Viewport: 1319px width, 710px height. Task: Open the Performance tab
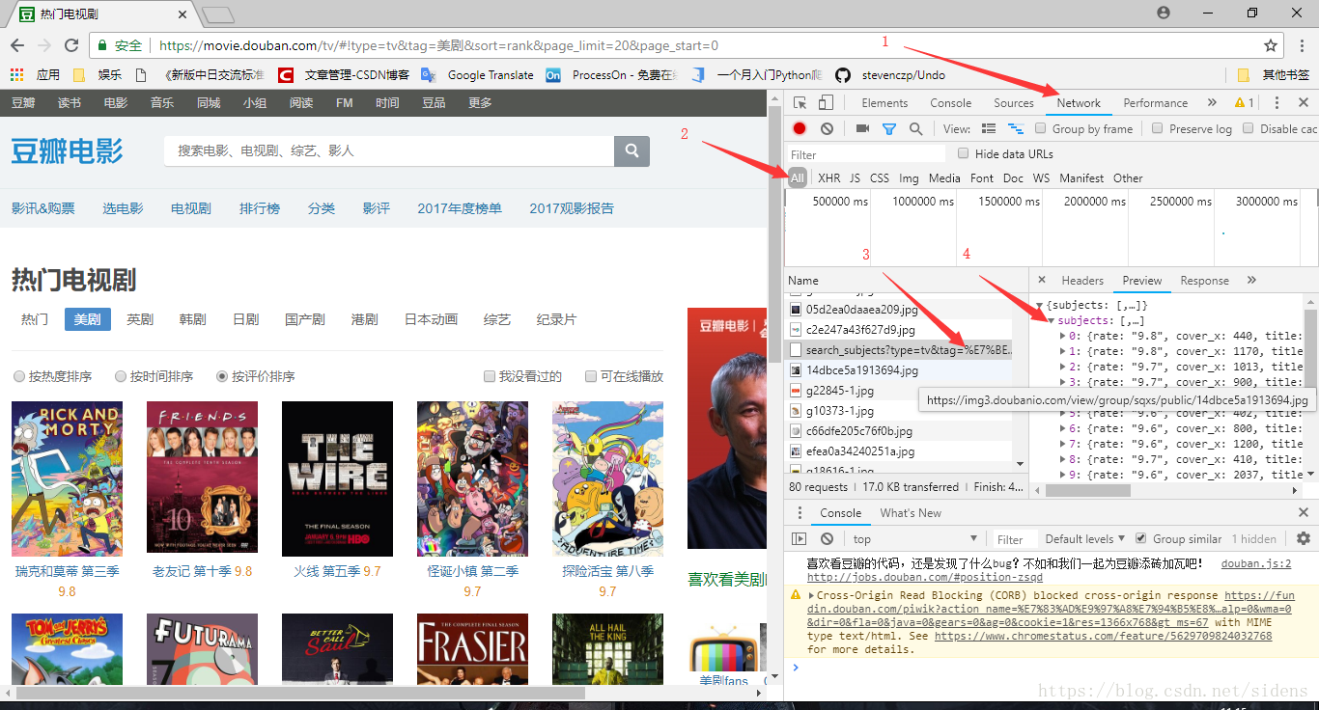coord(1155,103)
